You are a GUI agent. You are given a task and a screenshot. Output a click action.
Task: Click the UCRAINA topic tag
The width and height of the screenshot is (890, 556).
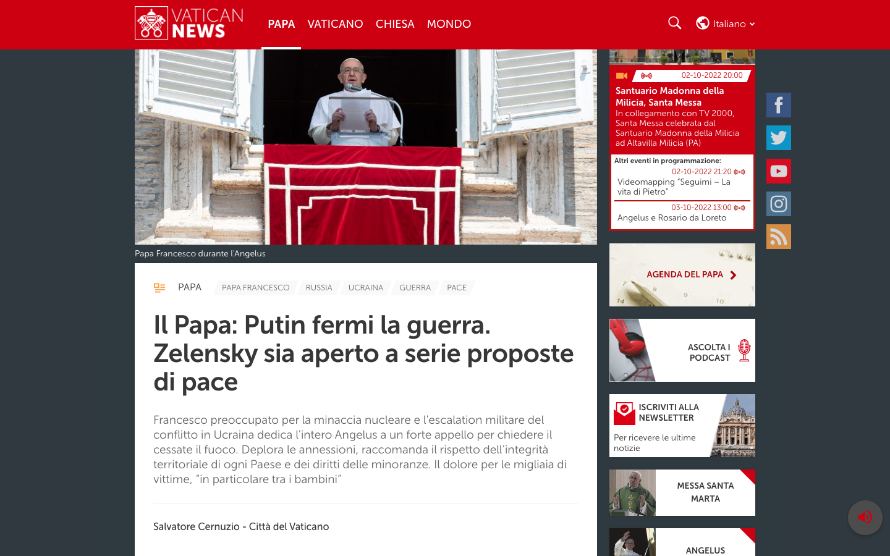pyautogui.click(x=365, y=288)
